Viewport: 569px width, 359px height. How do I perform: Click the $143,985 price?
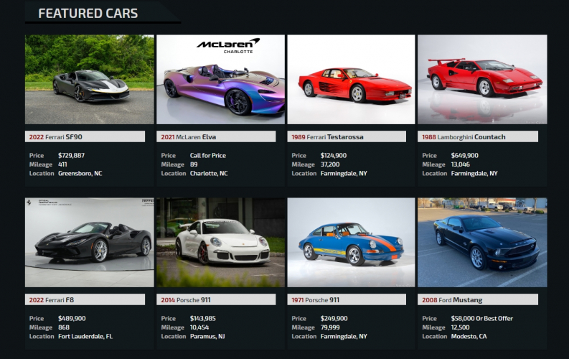[x=203, y=318]
